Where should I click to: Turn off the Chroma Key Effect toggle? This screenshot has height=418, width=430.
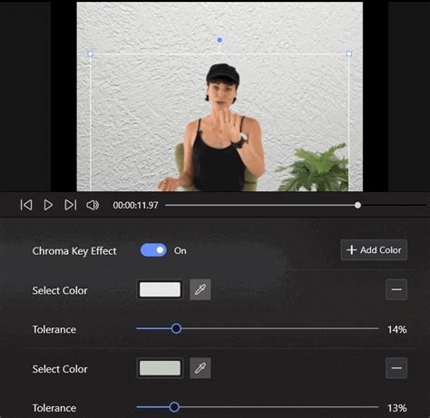[153, 250]
